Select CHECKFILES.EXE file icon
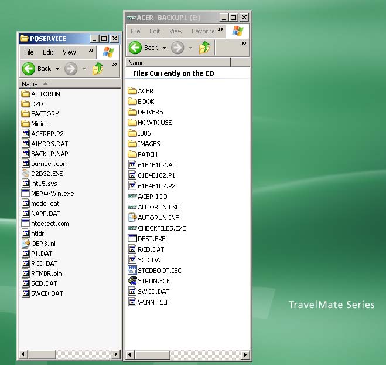 (132, 228)
